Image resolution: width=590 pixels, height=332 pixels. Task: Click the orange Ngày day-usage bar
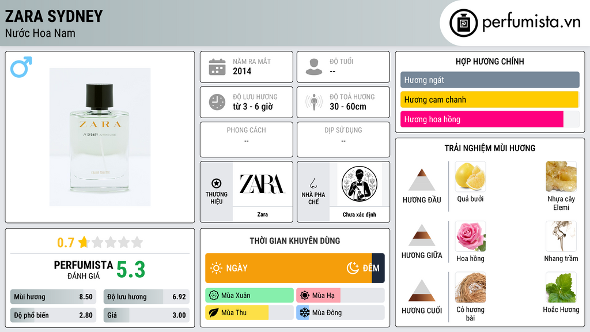pyautogui.click(x=289, y=268)
